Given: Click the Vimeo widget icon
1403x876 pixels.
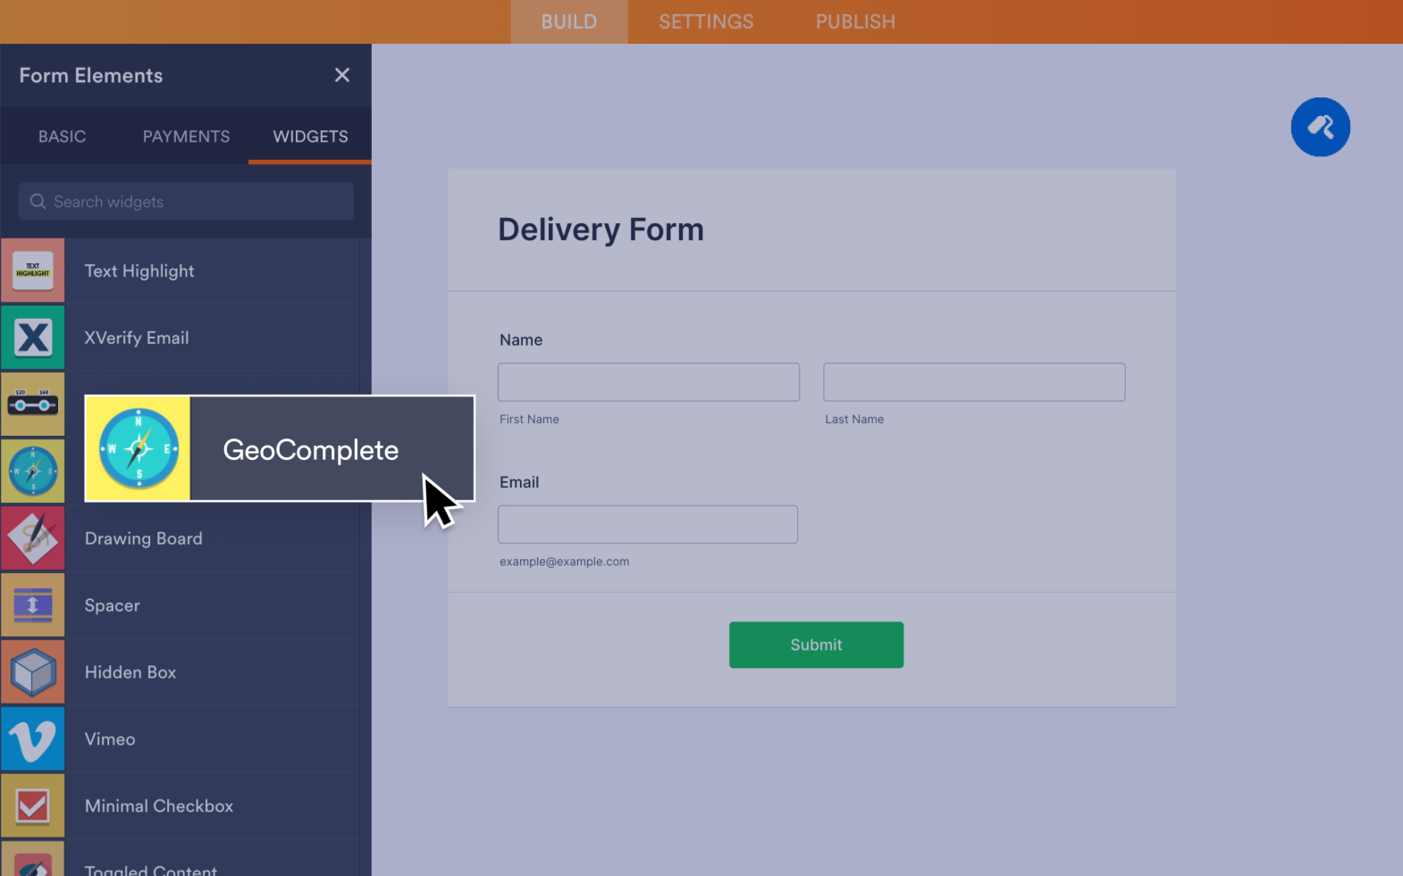Looking at the screenshot, I should coord(33,739).
